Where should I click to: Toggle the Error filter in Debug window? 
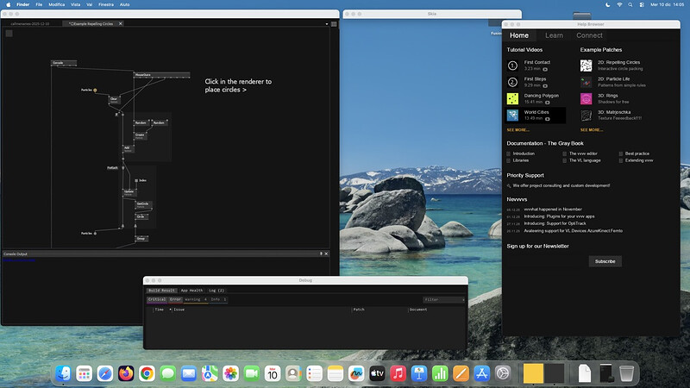[x=175, y=299]
